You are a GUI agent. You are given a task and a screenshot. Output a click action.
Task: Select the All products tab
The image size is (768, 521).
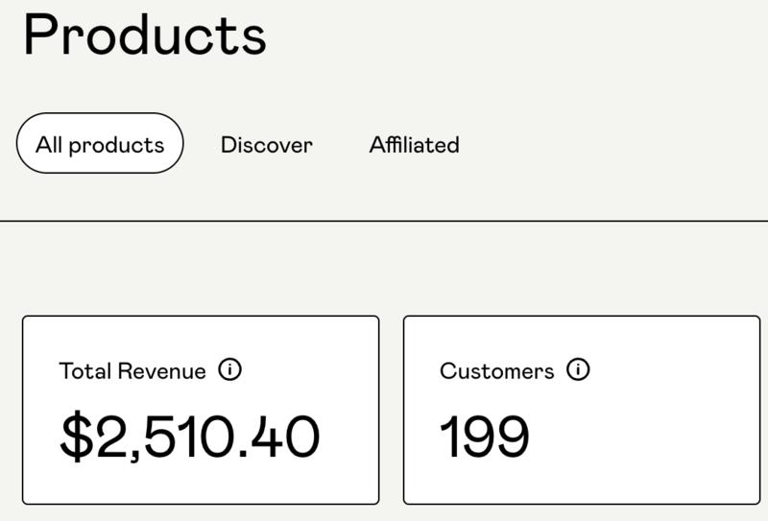[x=100, y=144]
